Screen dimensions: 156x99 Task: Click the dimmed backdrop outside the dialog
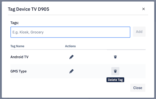pos(1,50)
